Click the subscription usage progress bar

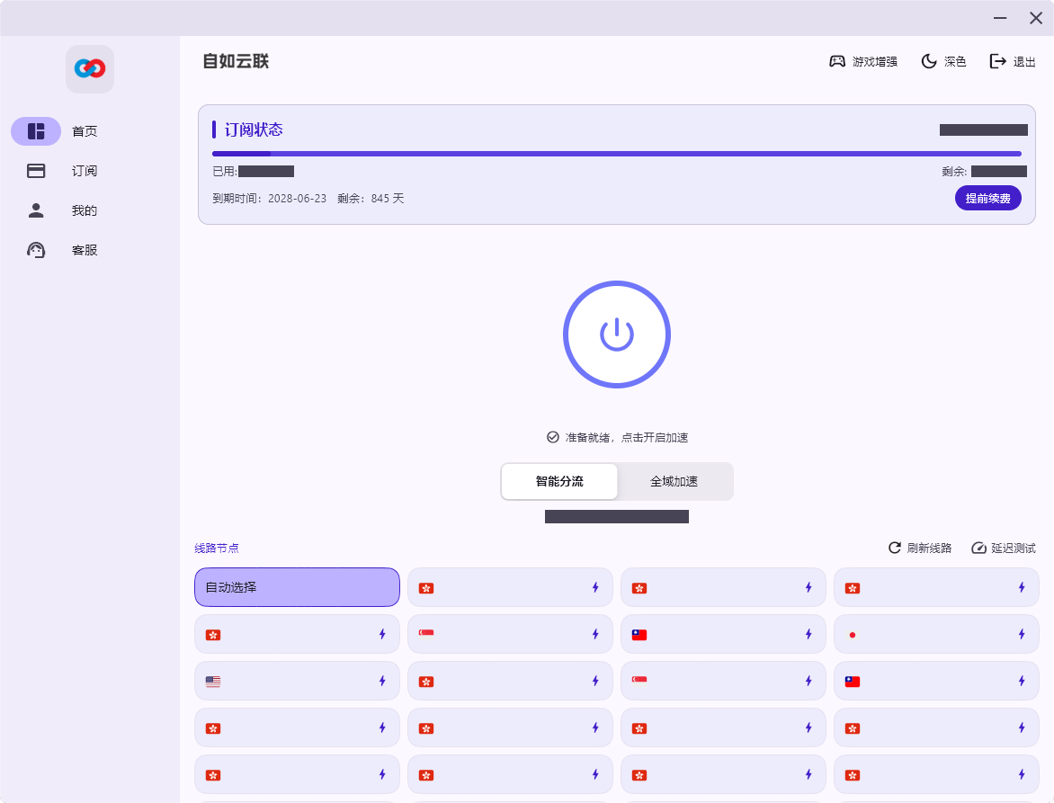617,154
